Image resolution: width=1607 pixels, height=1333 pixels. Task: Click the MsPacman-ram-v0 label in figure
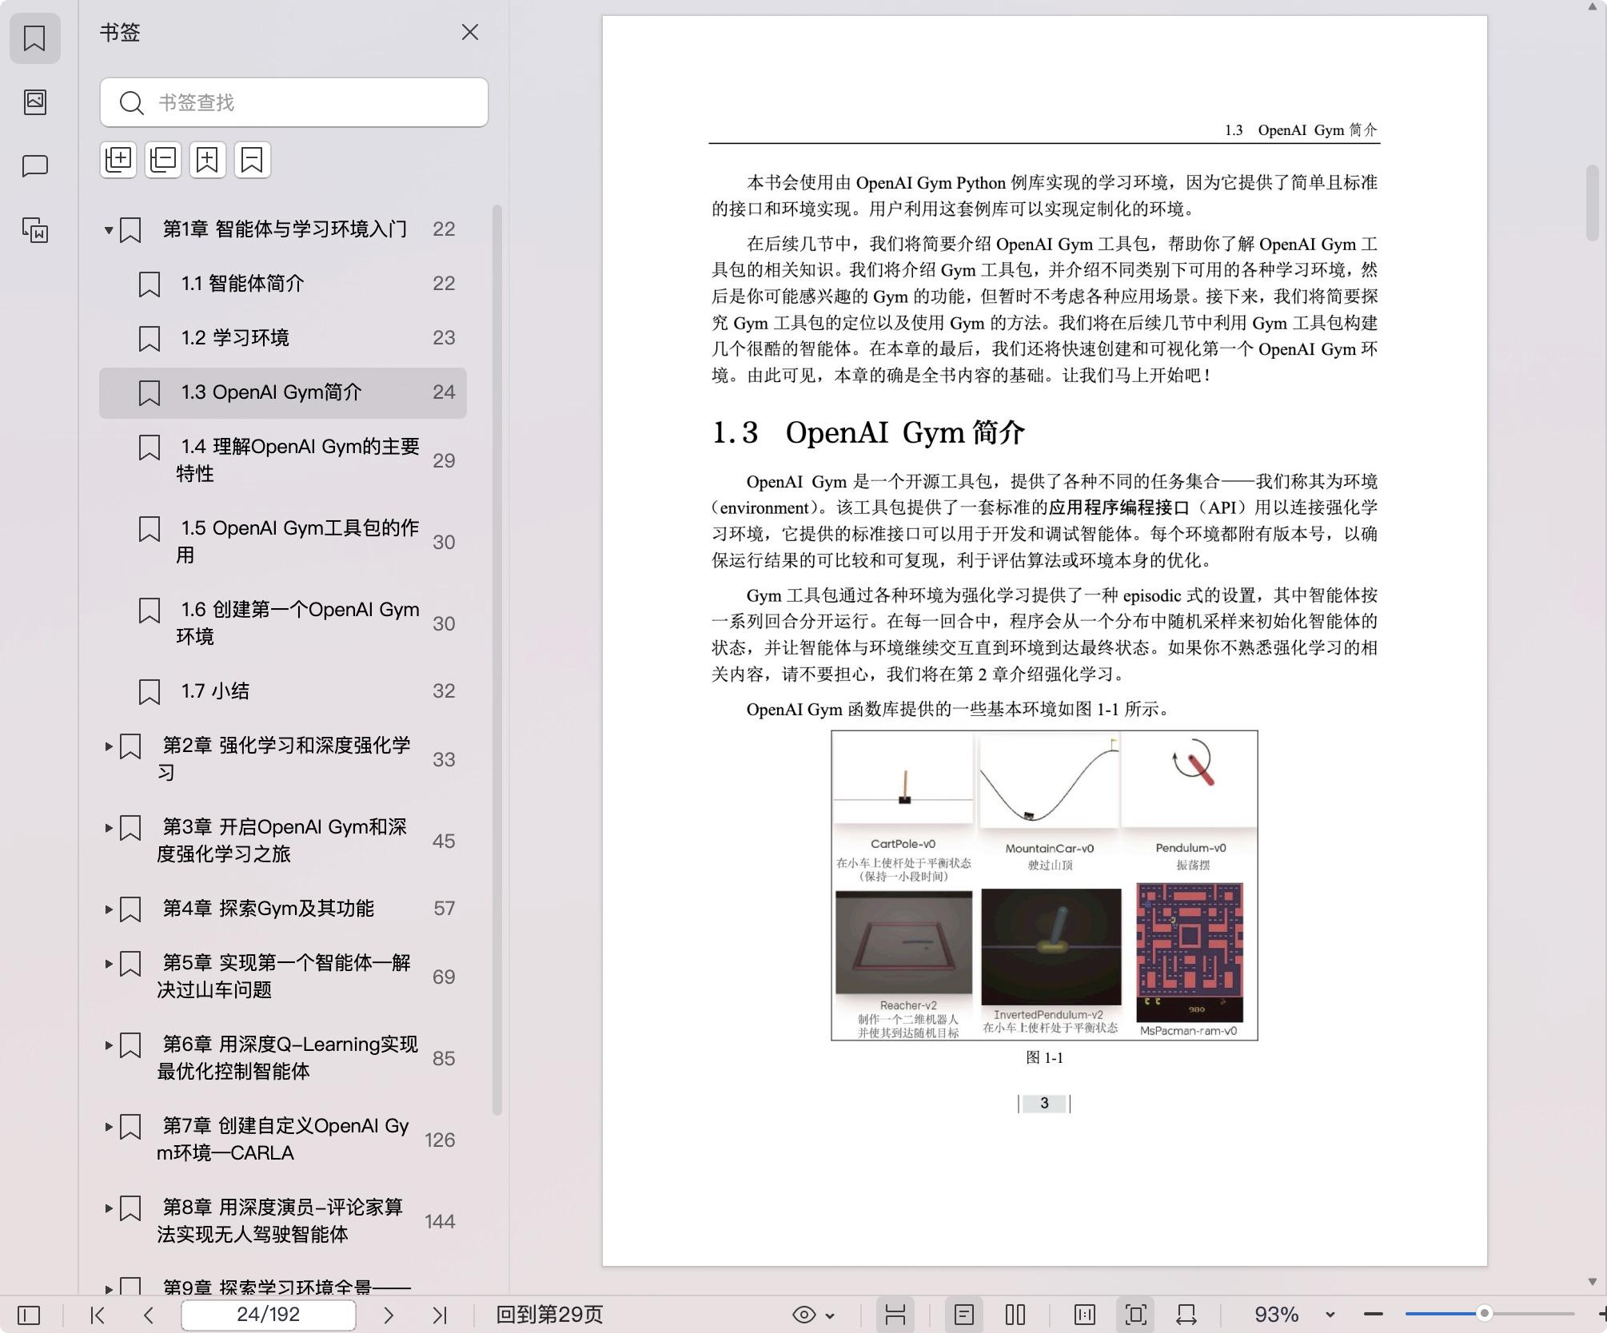pyautogui.click(x=1188, y=1031)
